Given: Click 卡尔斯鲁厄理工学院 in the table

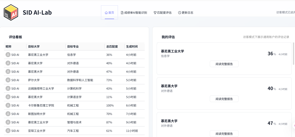Looking at the screenshot, I should (x=41, y=105).
